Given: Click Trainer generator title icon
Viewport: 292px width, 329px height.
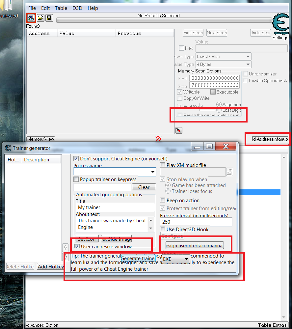Looking at the screenshot, I should click(8, 148).
